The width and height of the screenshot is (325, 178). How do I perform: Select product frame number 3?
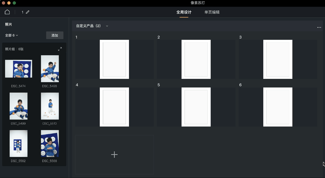[278, 59]
